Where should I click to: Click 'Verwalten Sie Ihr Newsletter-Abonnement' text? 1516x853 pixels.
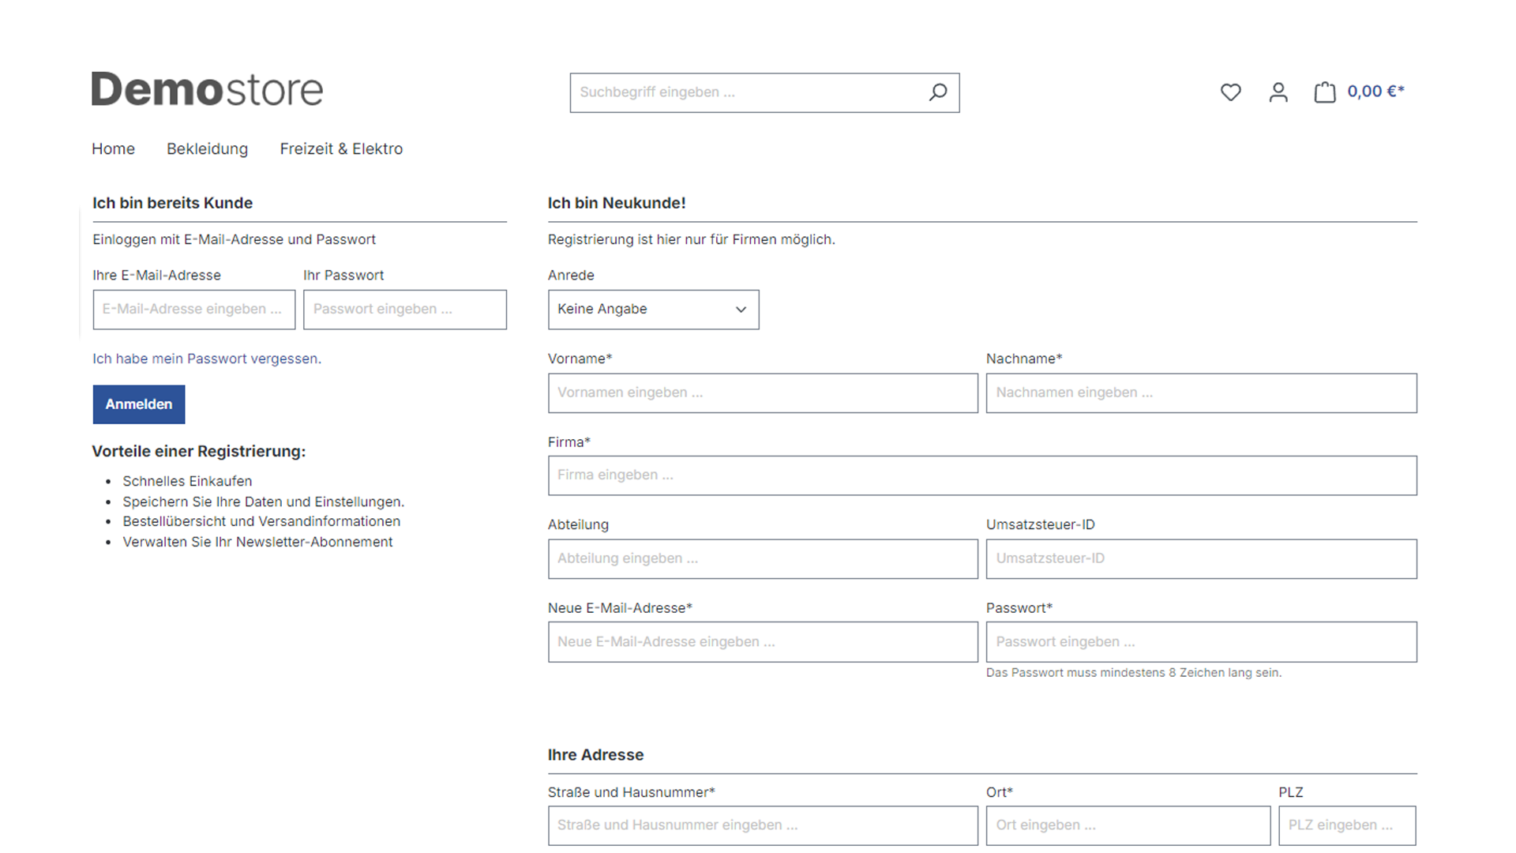[257, 542]
